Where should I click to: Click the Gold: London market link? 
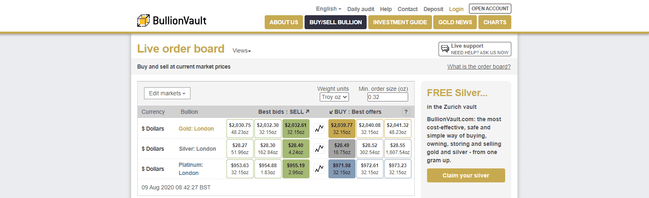point(196,129)
